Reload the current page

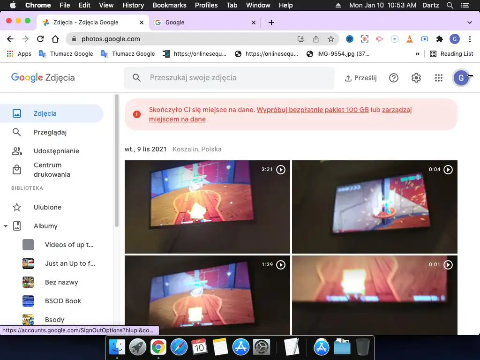tap(40, 39)
